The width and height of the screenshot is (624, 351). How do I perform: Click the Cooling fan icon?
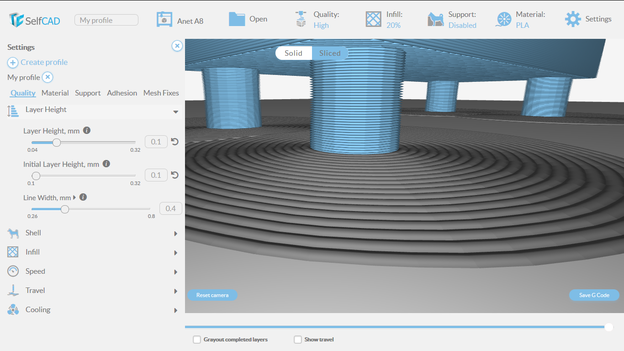pyautogui.click(x=13, y=309)
